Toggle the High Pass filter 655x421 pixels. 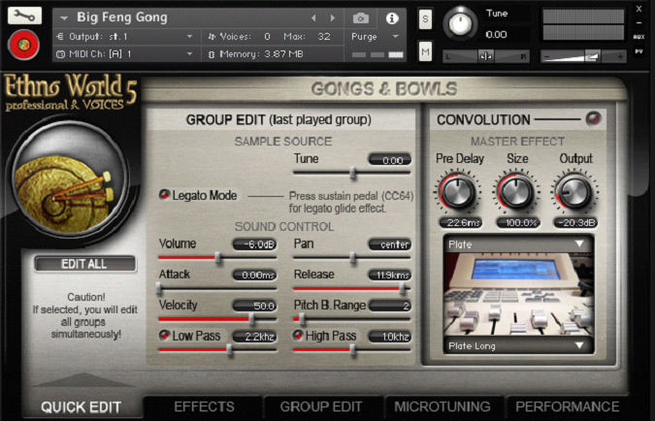coord(298,336)
